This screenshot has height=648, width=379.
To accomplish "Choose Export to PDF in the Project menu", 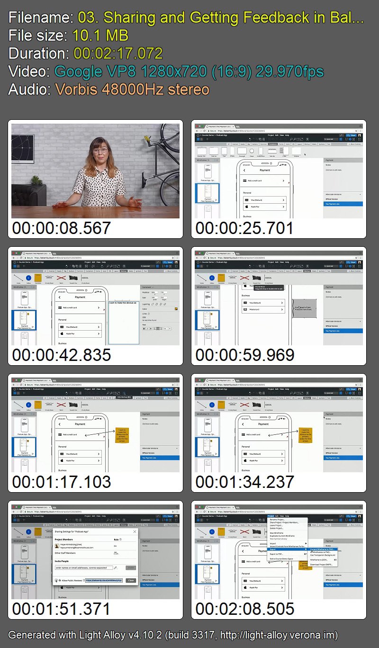I will (x=288, y=554).
